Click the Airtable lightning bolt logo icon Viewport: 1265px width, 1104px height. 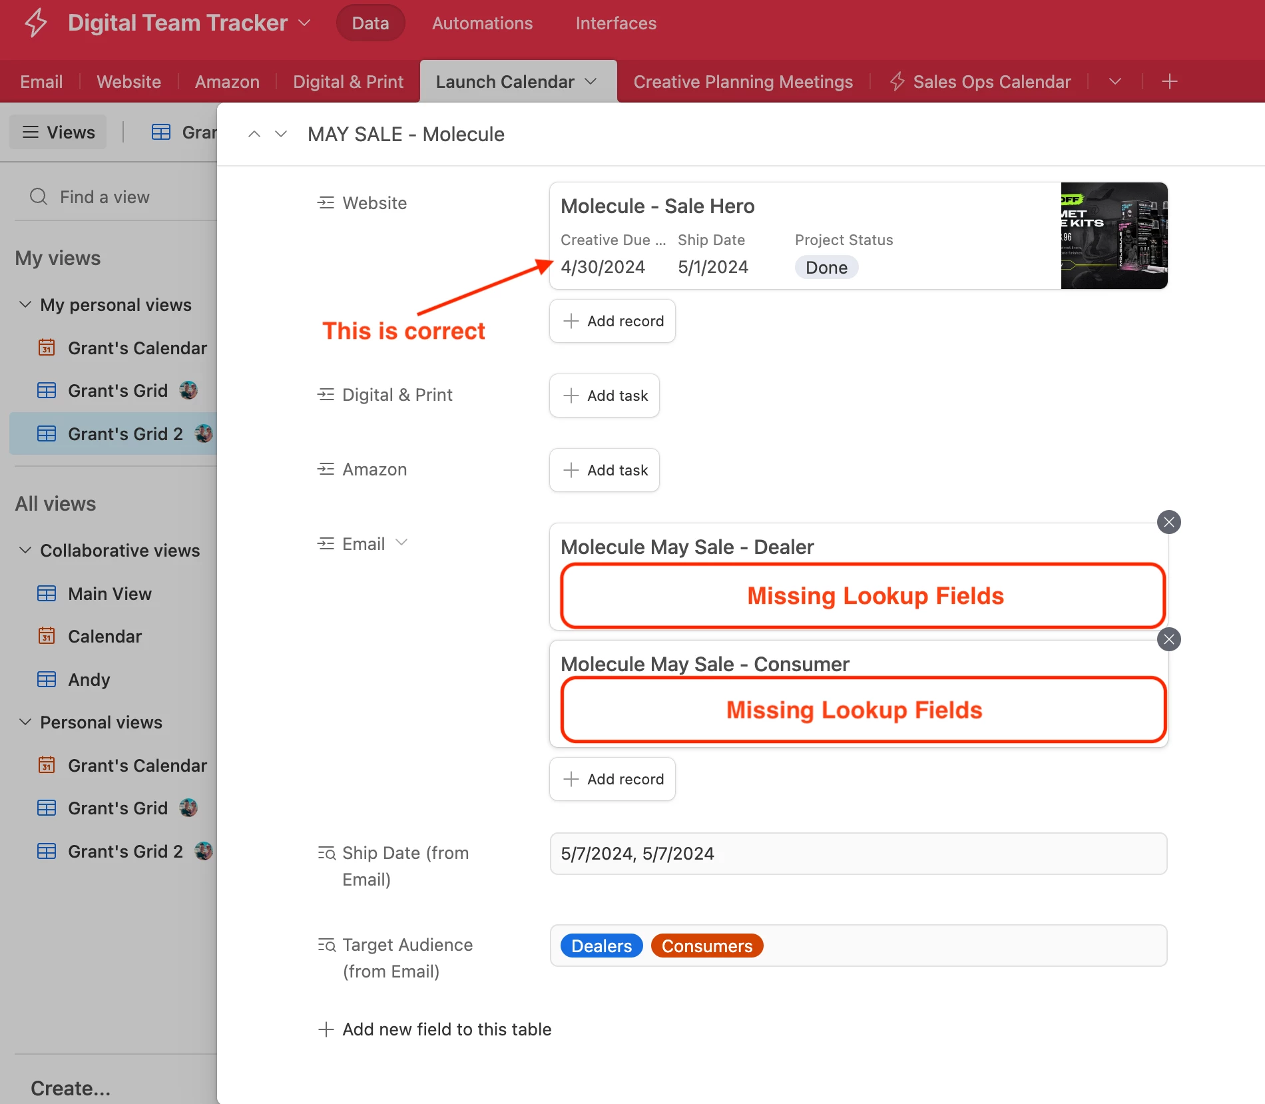point(36,23)
